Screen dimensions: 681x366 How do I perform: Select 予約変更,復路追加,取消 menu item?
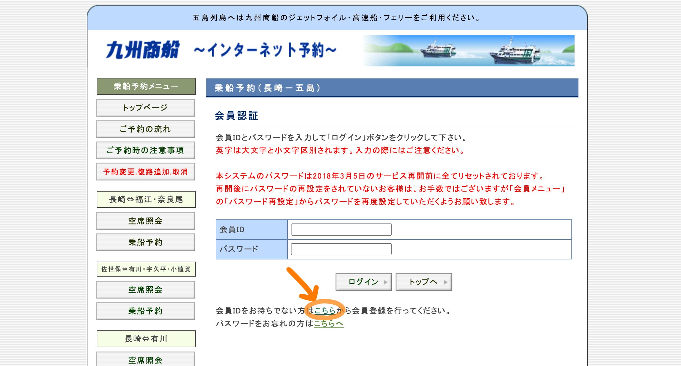146,172
